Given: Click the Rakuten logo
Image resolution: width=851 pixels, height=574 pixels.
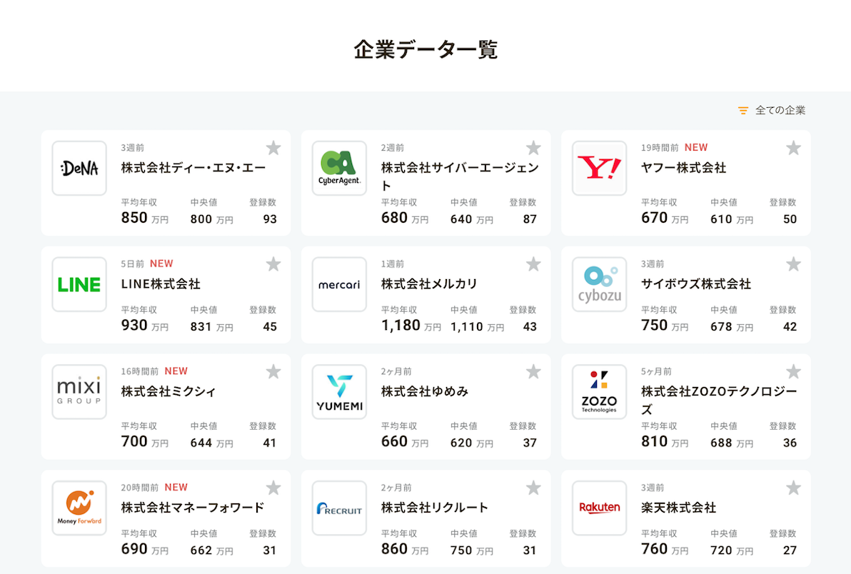Looking at the screenshot, I should 599,508.
